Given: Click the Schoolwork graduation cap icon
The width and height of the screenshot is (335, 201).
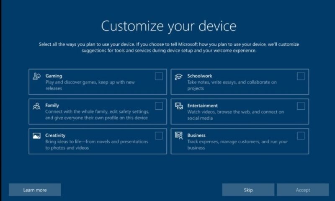Looking at the screenshot, I should point(179,77).
